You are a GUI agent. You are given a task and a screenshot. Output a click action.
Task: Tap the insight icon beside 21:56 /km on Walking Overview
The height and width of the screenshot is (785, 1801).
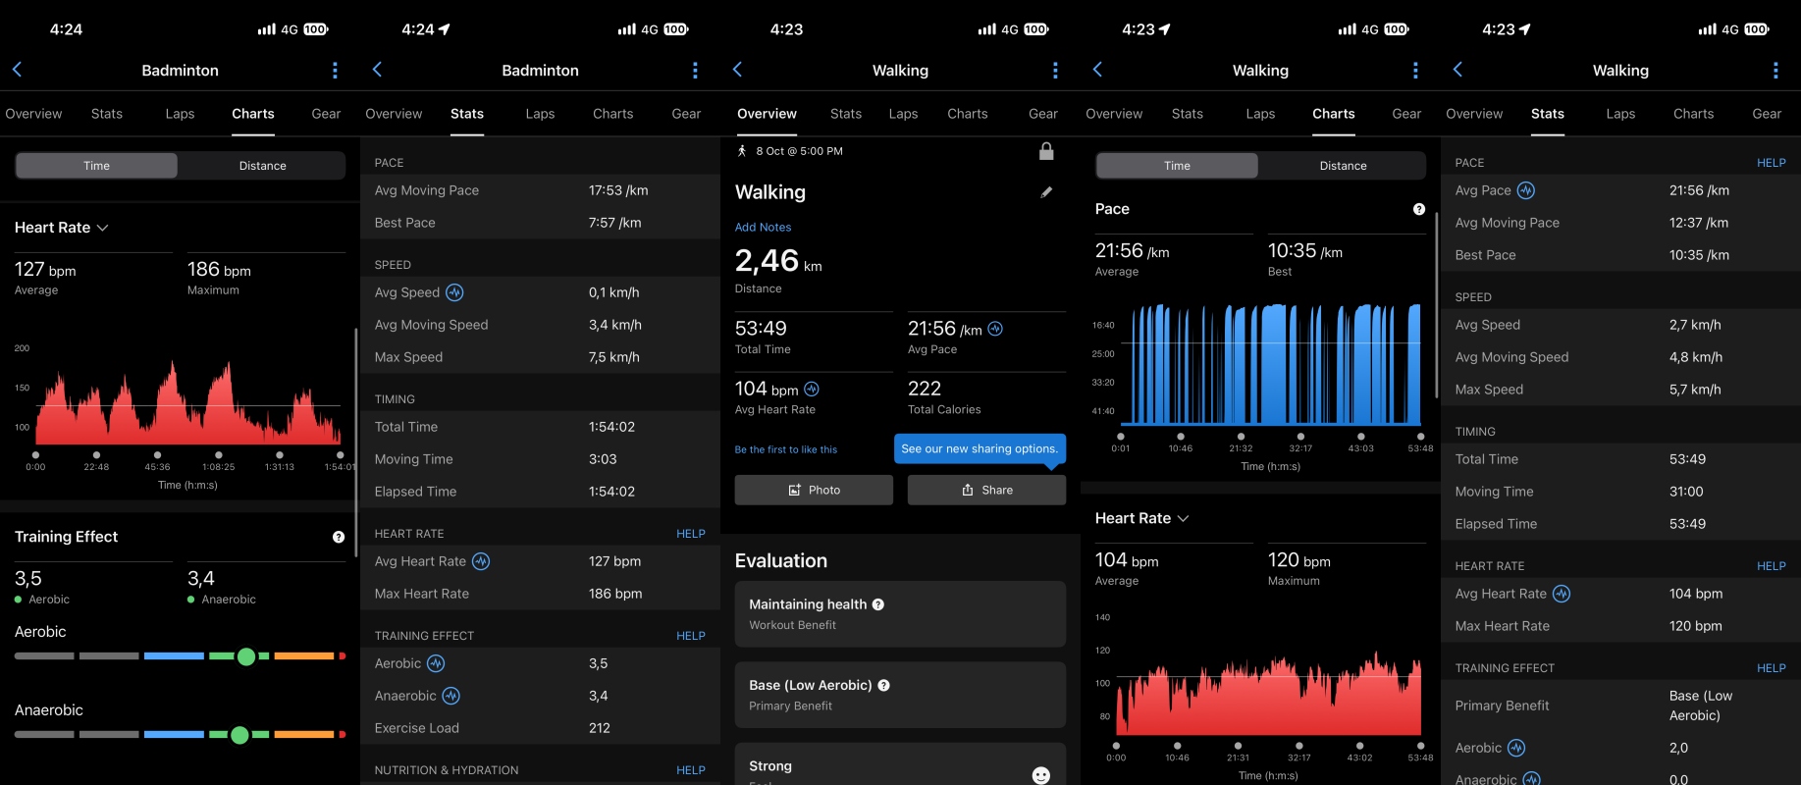tap(995, 329)
